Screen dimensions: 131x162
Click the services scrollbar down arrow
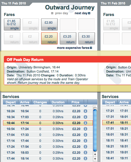[95, 159]
